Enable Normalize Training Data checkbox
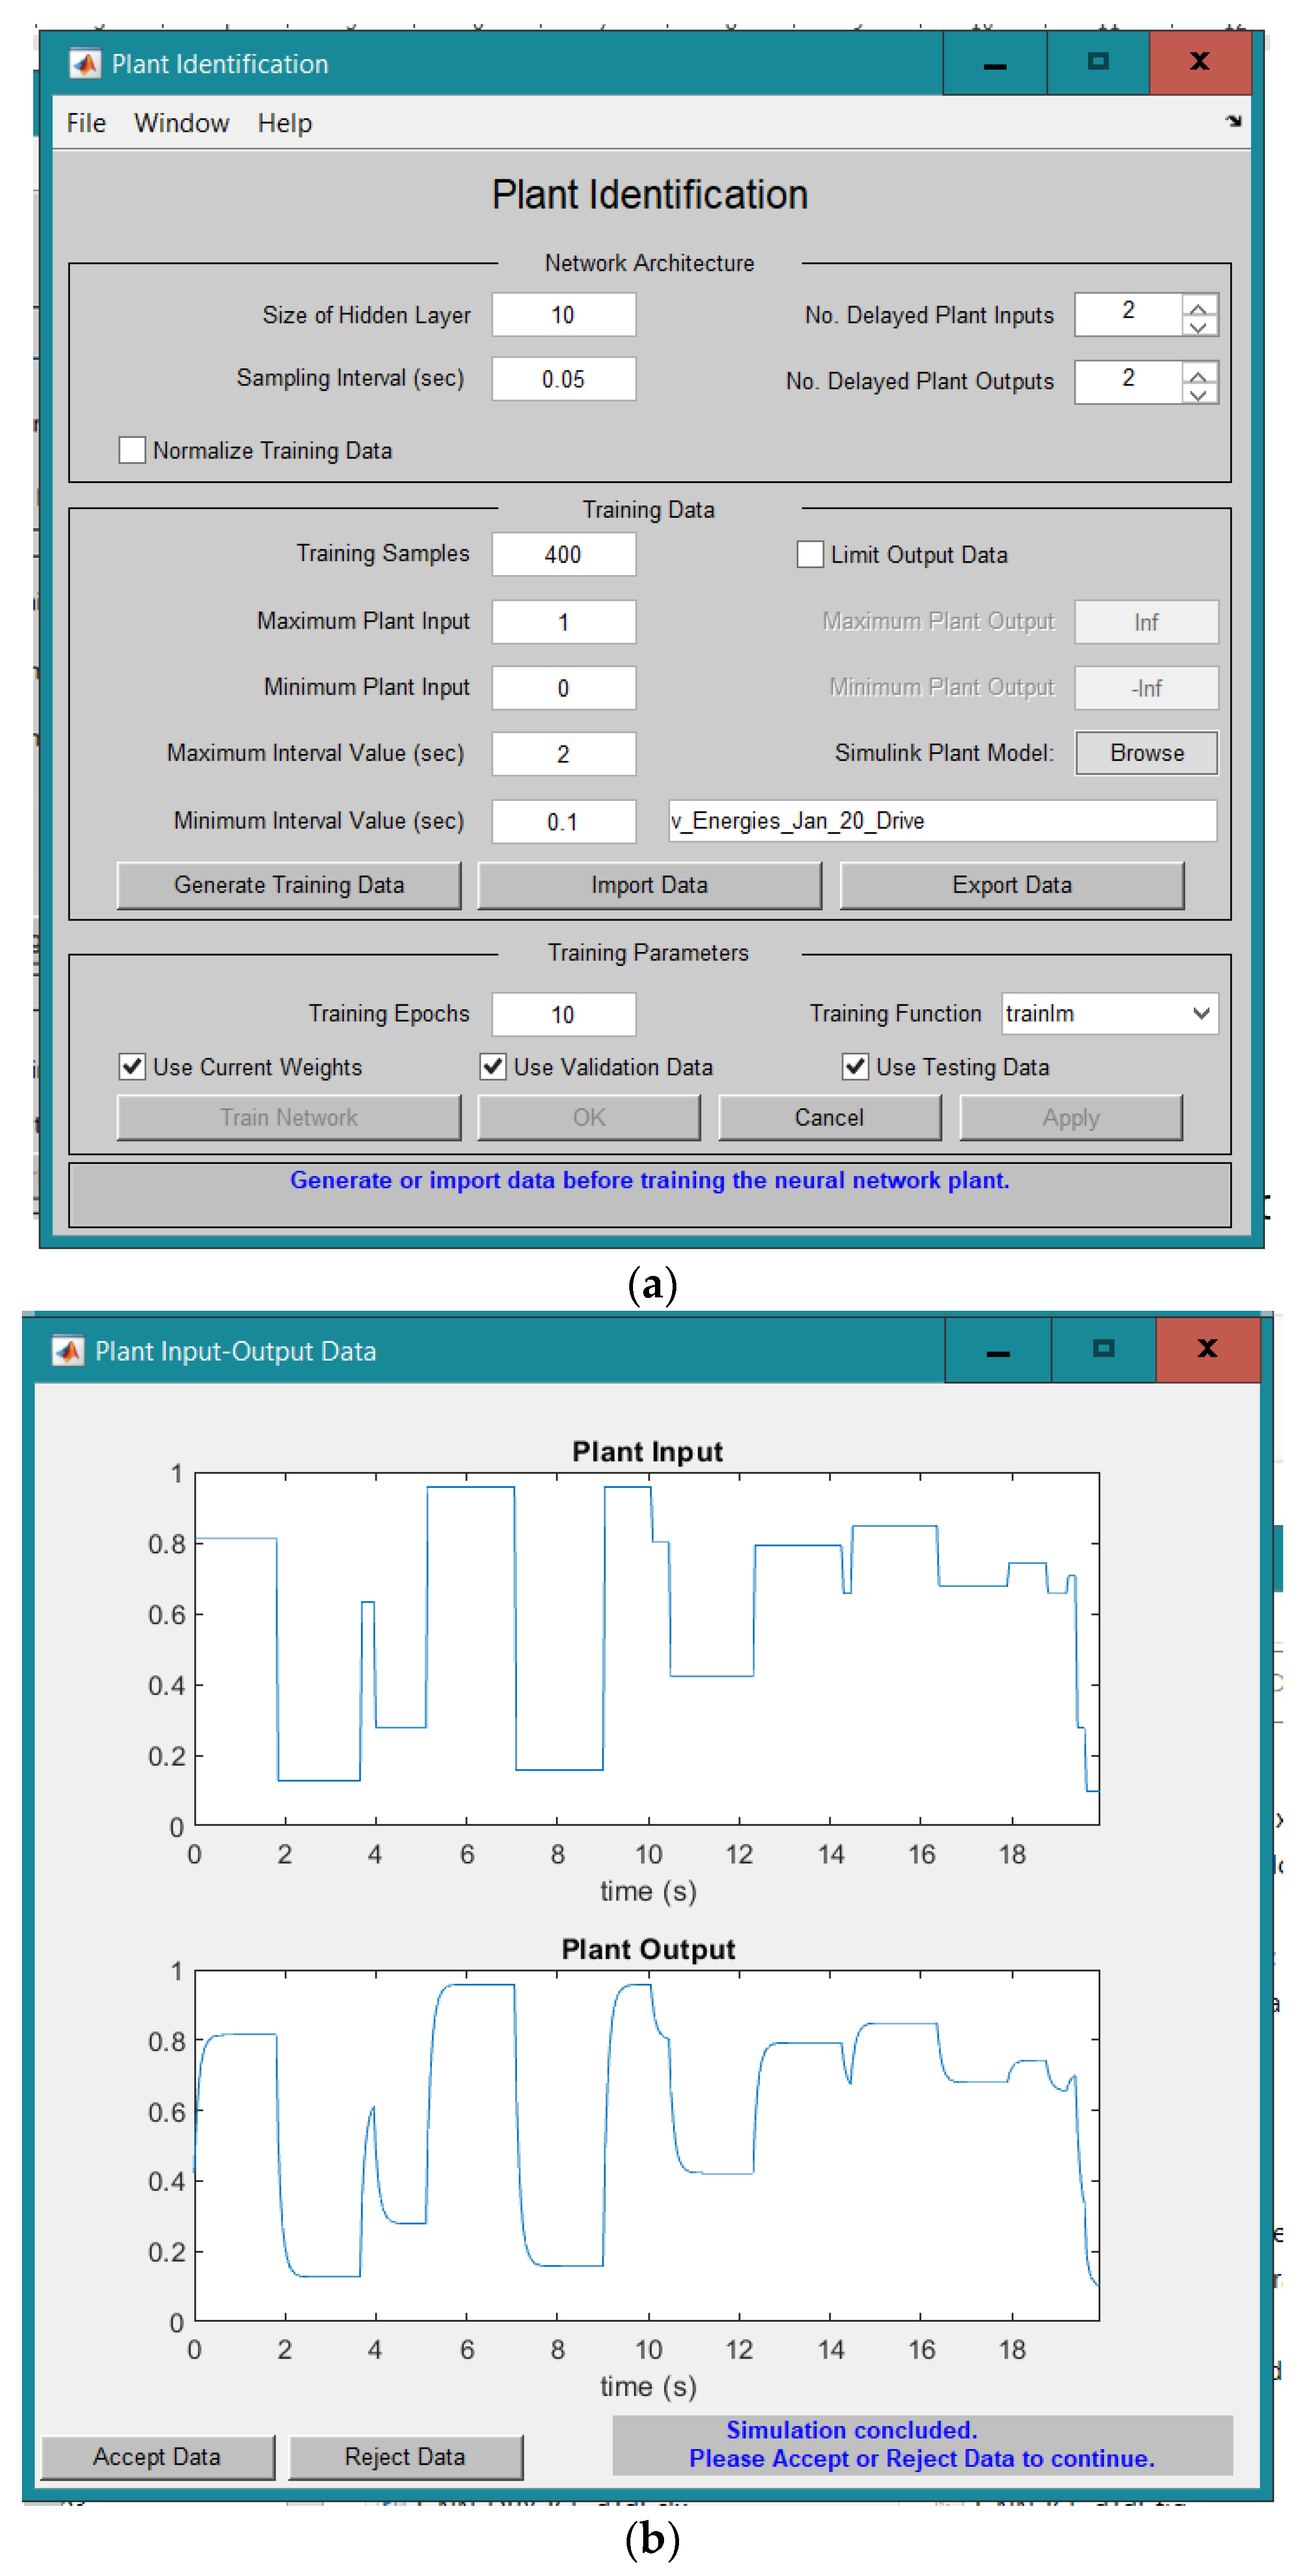1311x2576 pixels. (x=132, y=450)
